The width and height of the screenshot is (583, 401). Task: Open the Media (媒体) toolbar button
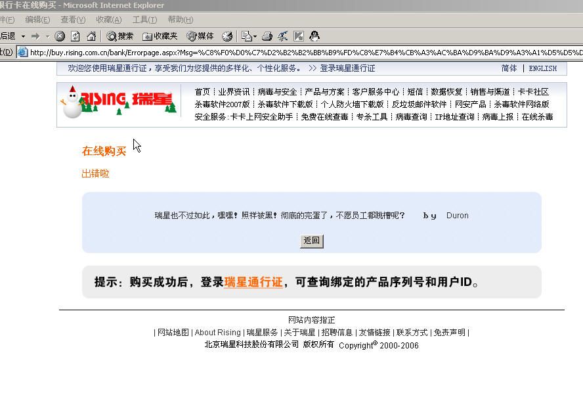pos(200,36)
